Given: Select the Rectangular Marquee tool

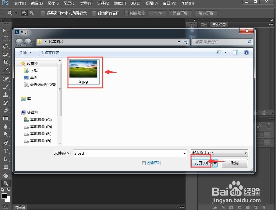Looking at the screenshot, I should 5,39.
